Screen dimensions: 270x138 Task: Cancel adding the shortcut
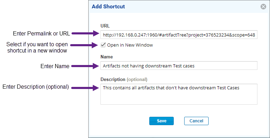click(x=196, y=121)
